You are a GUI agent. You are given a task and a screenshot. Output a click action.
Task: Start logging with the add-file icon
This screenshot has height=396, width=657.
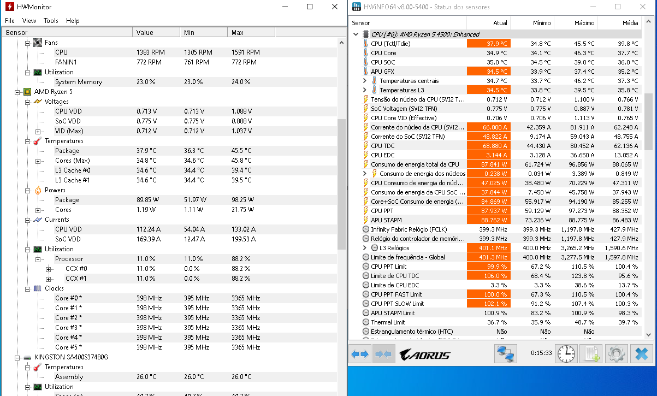pyautogui.click(x=591, y=354)
